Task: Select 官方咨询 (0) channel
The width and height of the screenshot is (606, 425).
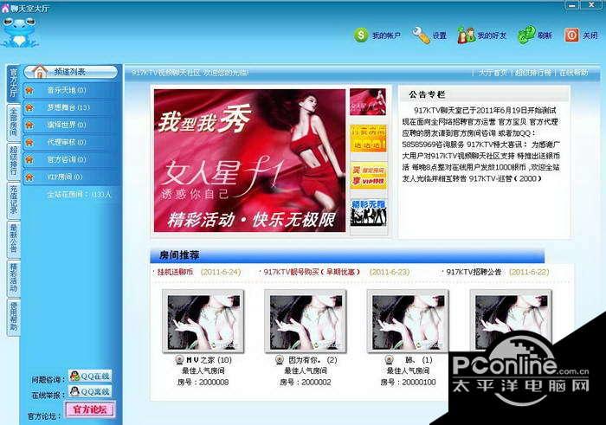Action: [x=71, y=159]
